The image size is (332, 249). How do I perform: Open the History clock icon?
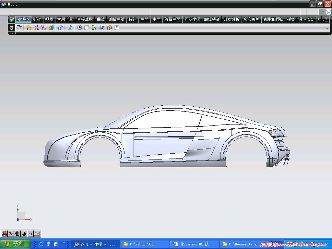point(79,28)
